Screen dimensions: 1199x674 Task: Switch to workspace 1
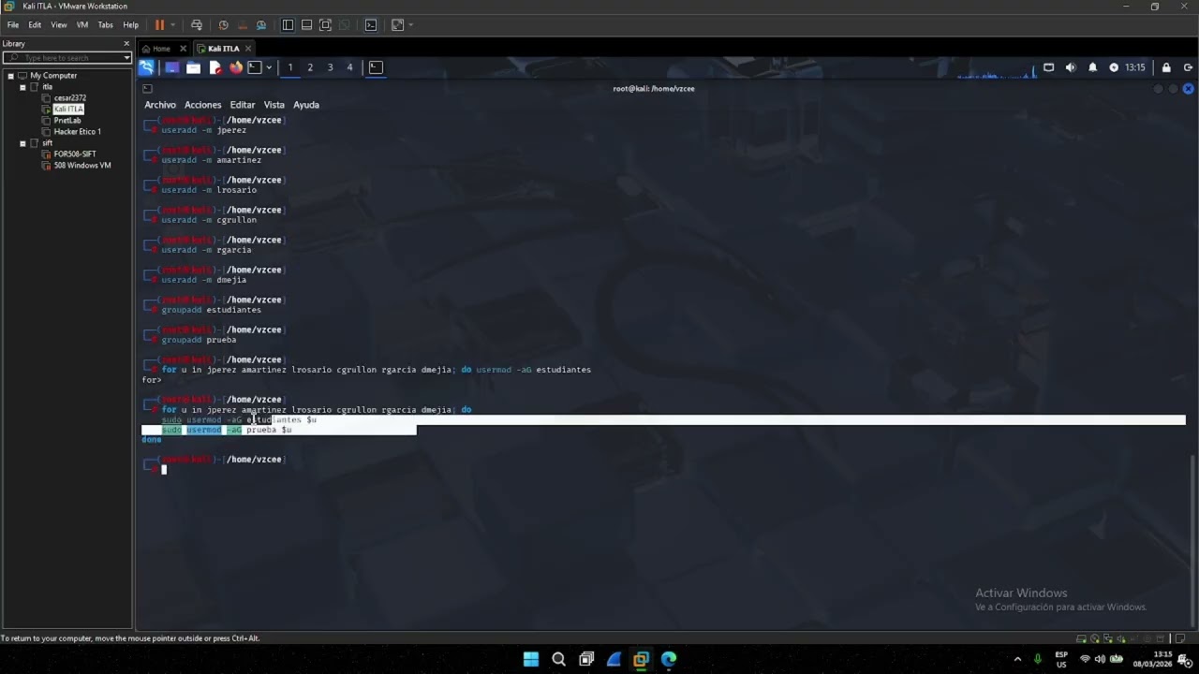click(x=290, y=67)
